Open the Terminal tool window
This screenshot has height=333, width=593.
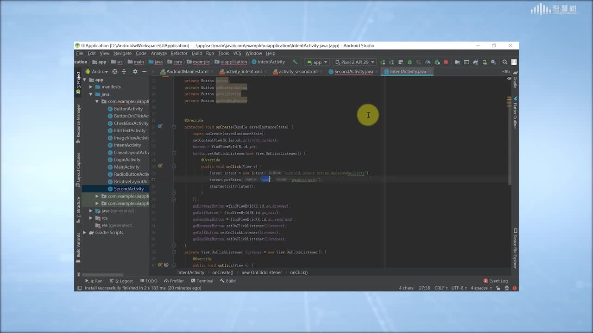click(202, 281)
